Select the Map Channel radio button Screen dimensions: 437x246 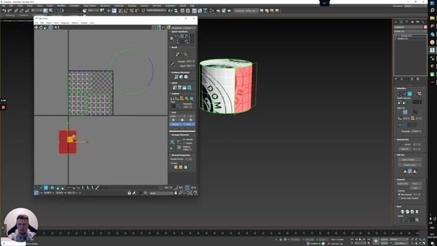point(399,194)
